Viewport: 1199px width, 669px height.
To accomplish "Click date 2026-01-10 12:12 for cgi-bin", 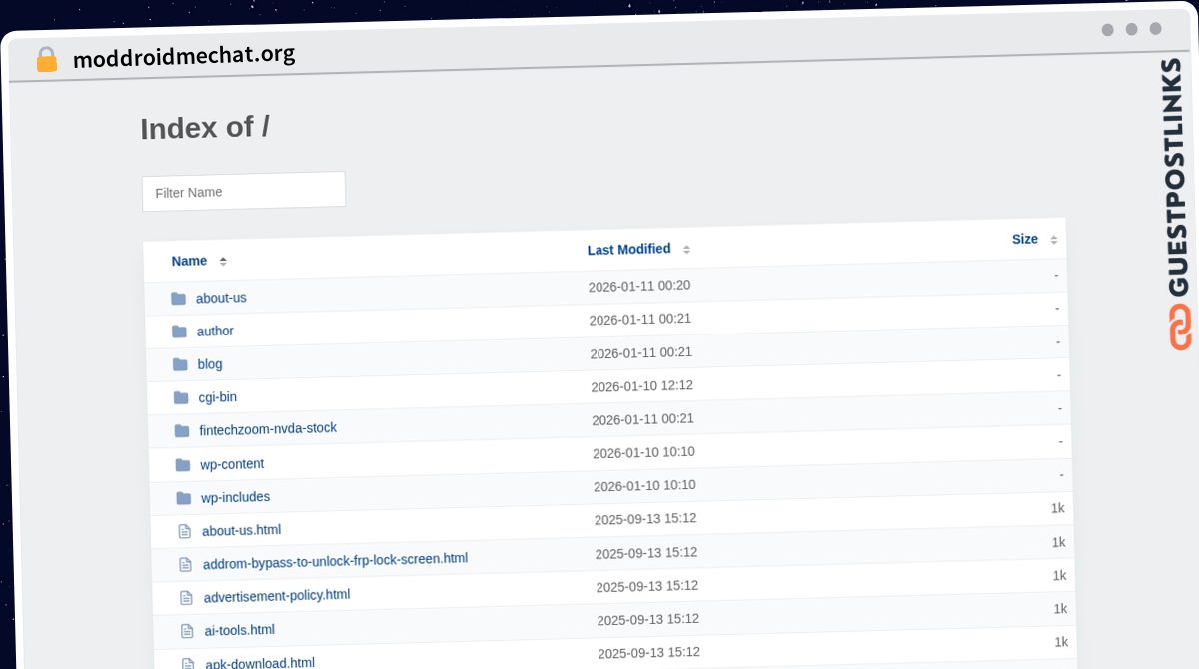I will pyautogui.click(x=641, y=386).
